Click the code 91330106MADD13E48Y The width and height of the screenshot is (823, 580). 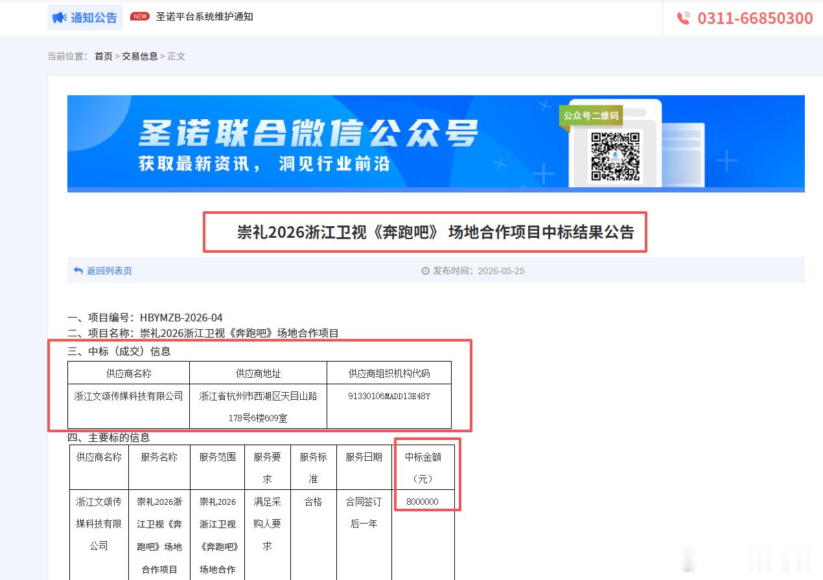coord(389,396)
